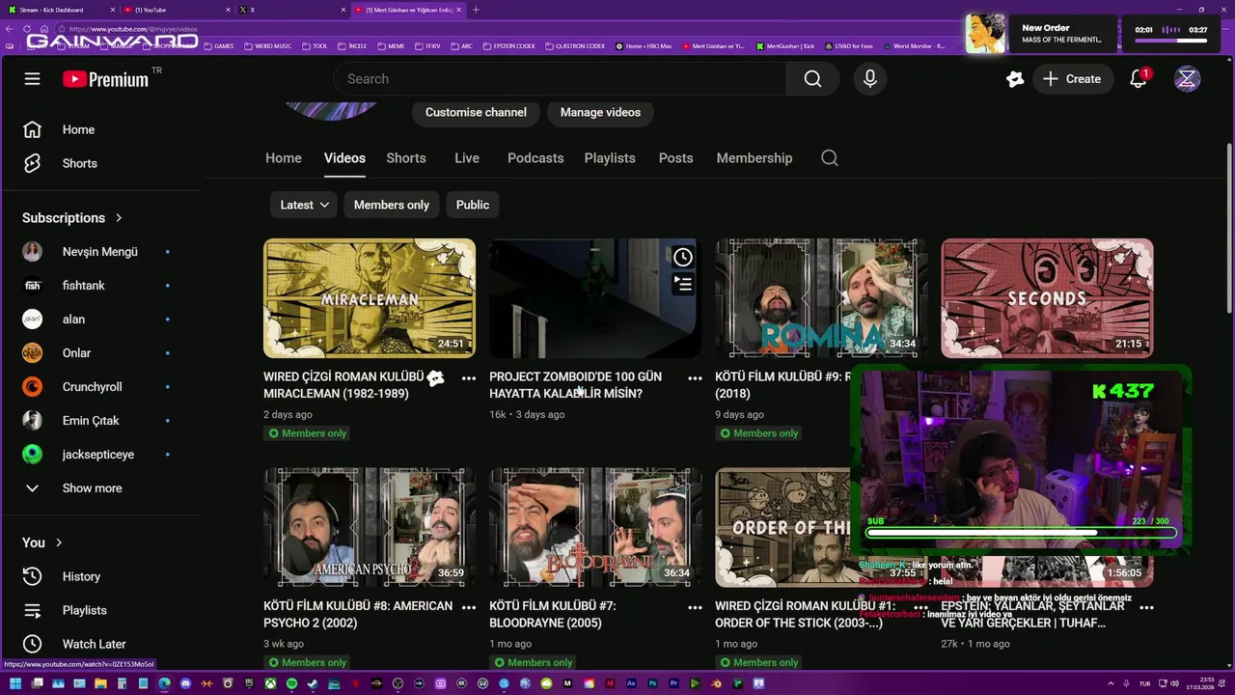Open Spotify from the taskbar

click(291, 683)
